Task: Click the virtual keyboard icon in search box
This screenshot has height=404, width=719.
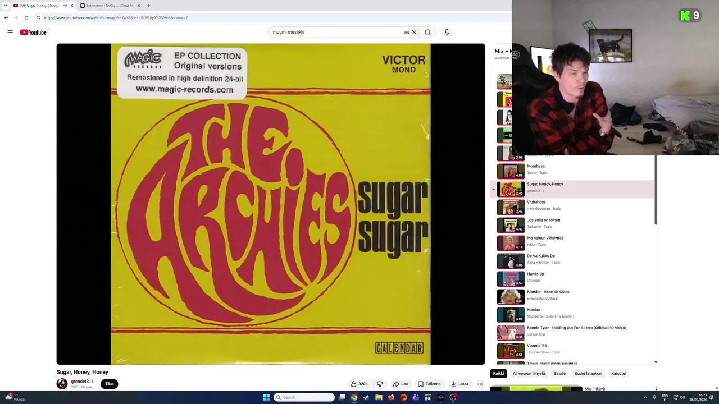Action: [x=406, y=32]
